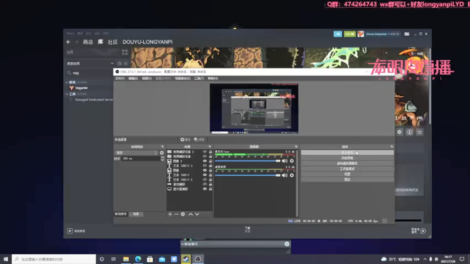This screenshot has height=264, width=470.
Task: Favorite Vagante with star icon in Steam
Action: (419, 132)
